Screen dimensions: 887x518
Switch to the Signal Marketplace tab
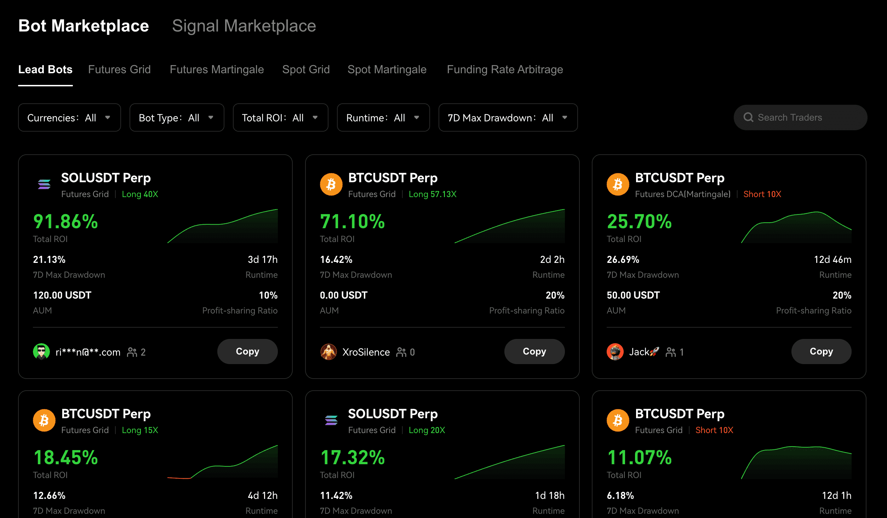(244, 26)
